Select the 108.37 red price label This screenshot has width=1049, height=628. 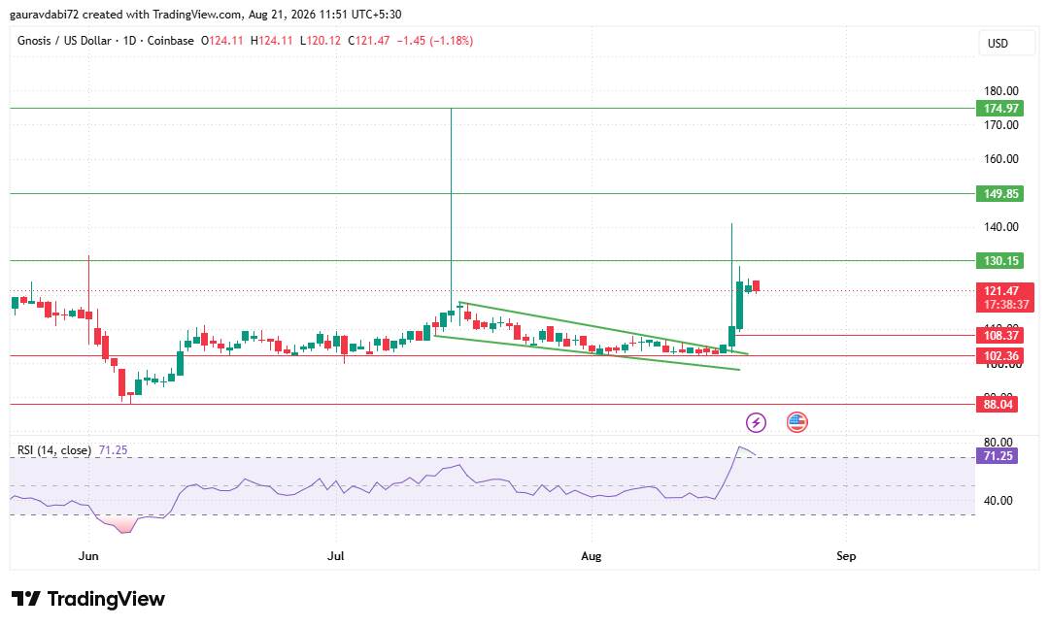[1000, 336]
